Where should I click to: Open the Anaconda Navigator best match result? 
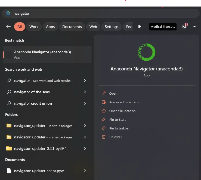click(x=47, y=55)
